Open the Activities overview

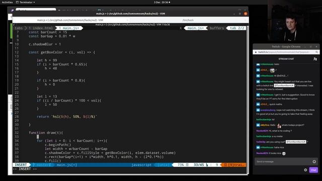7,2
